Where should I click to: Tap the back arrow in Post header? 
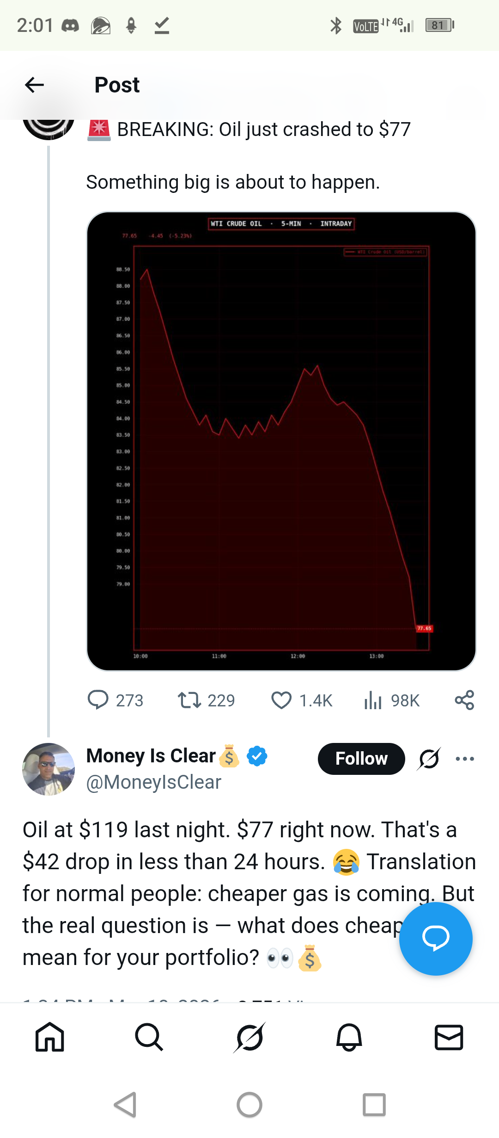pos(34,85)
